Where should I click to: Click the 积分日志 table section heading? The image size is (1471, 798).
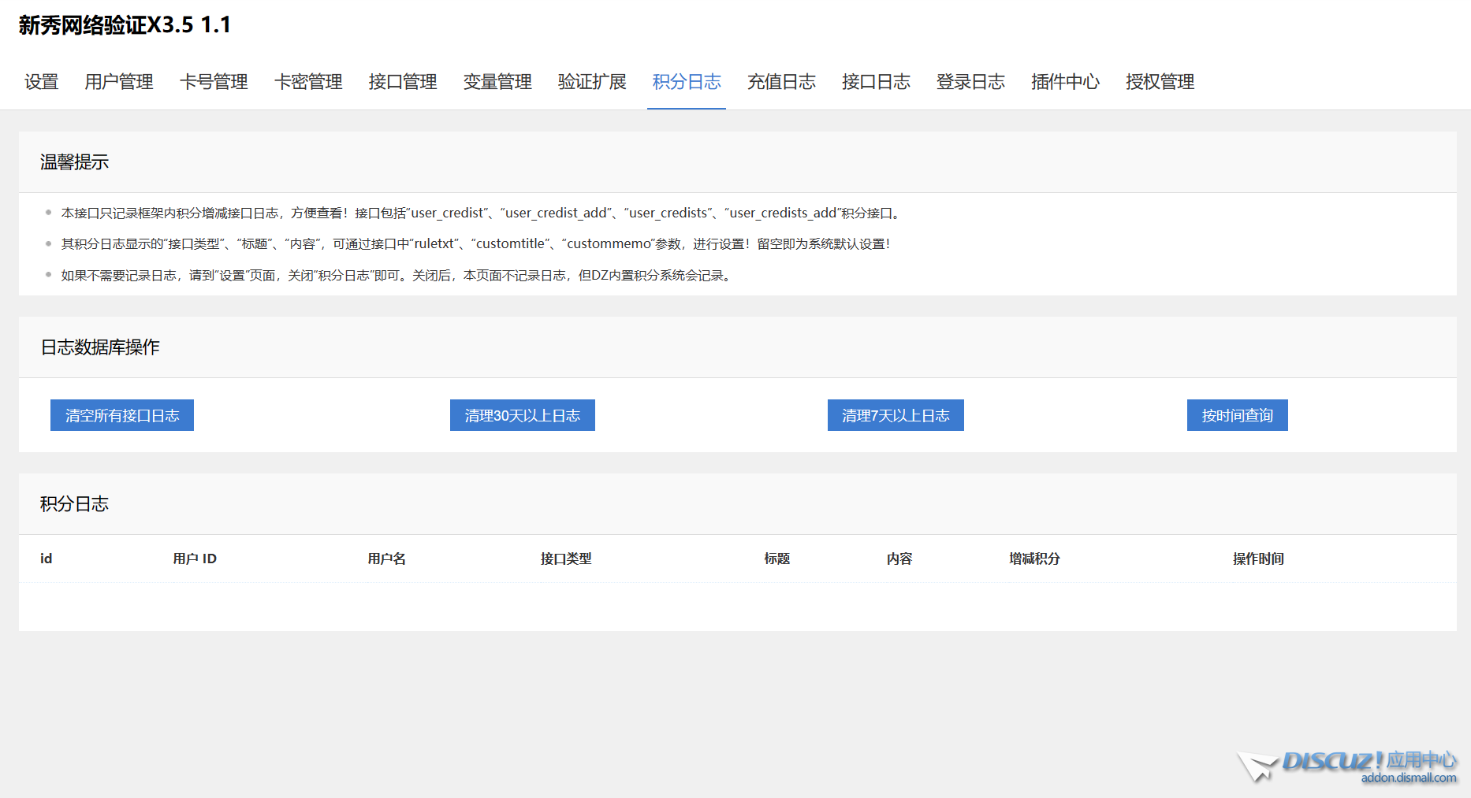(75, 504)
